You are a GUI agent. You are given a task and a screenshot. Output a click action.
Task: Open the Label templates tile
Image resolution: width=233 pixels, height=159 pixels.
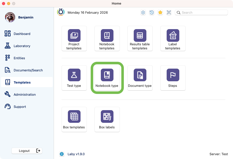(173, 38)
